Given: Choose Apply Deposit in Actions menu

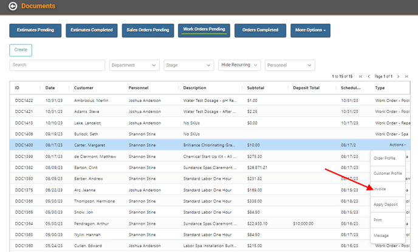Looking at the screenshot, I should tap(385, 205).
